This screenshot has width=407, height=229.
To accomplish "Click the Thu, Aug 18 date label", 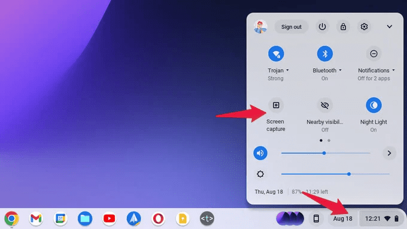I will pos(269,192).
